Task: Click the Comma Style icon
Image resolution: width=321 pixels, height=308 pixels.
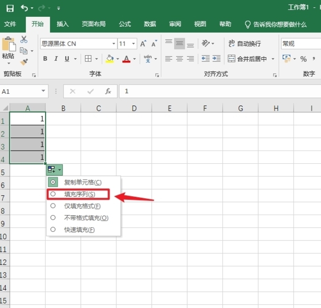Action: point(314,59)
